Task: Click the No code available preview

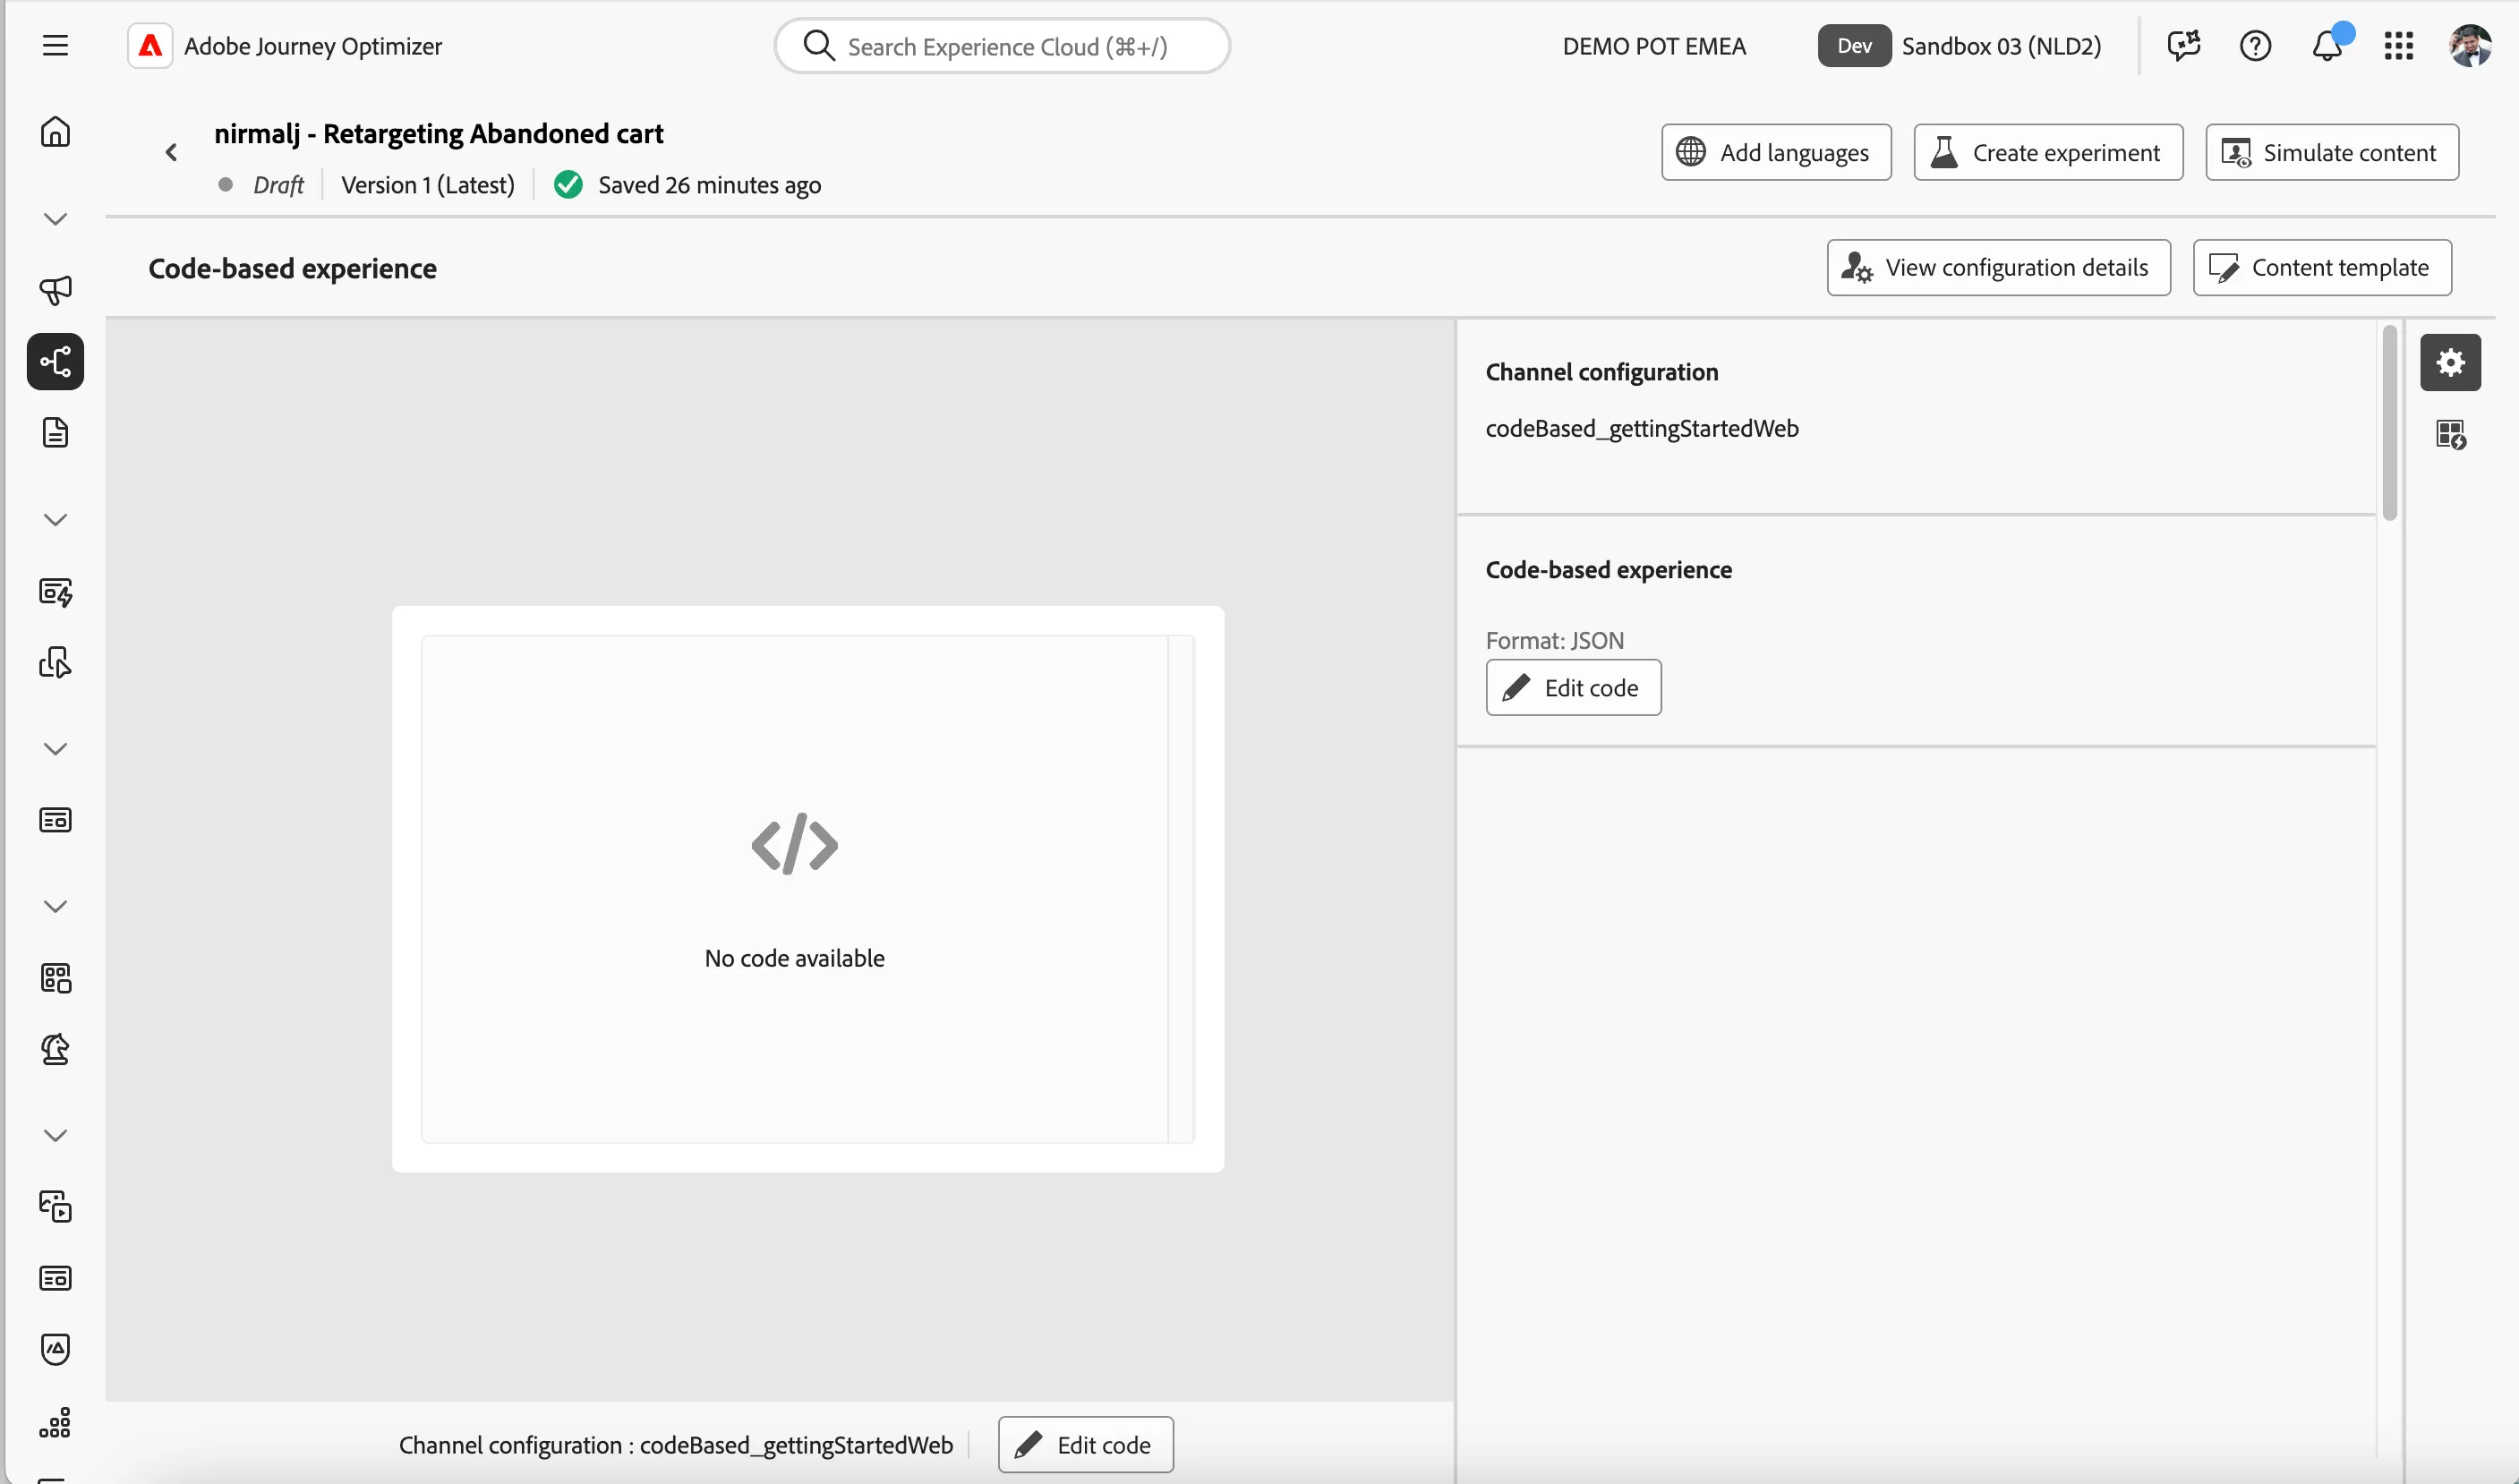Action: (x=807, y=889)
